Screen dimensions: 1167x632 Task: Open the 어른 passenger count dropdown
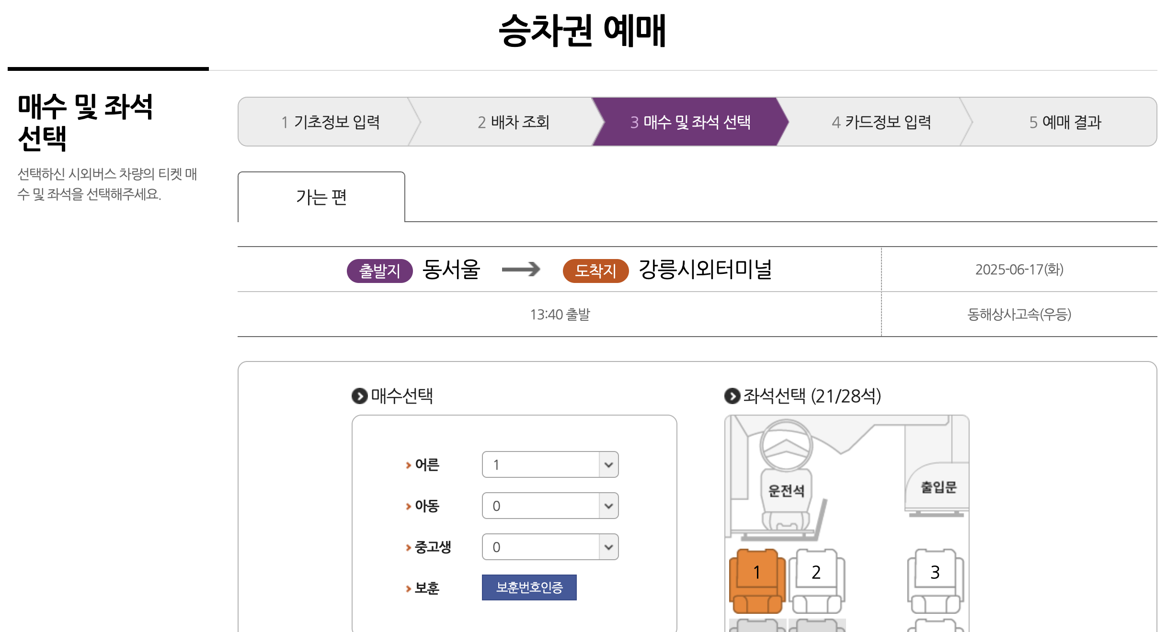(x=550, y=464)
